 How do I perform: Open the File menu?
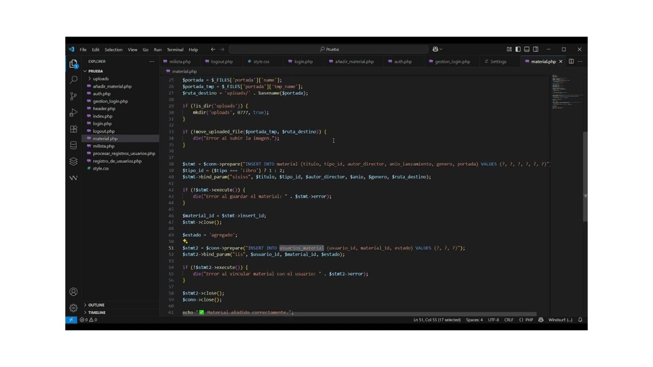tap(83, 49)
